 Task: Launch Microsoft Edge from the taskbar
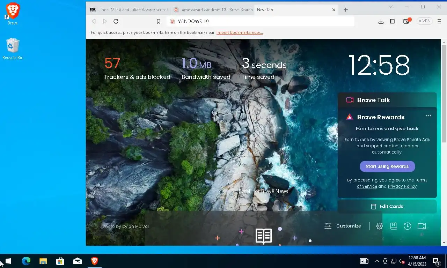point(26,261)
